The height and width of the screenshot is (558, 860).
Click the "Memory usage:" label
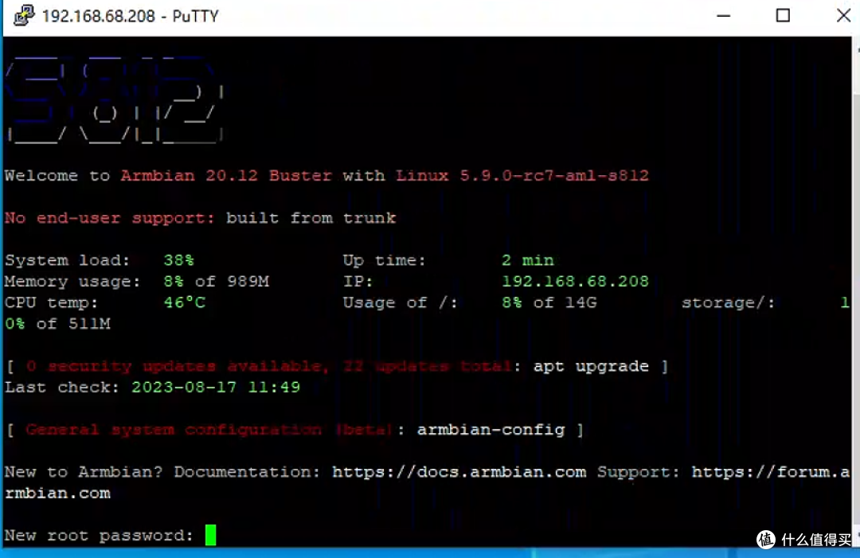pos(73,282)
